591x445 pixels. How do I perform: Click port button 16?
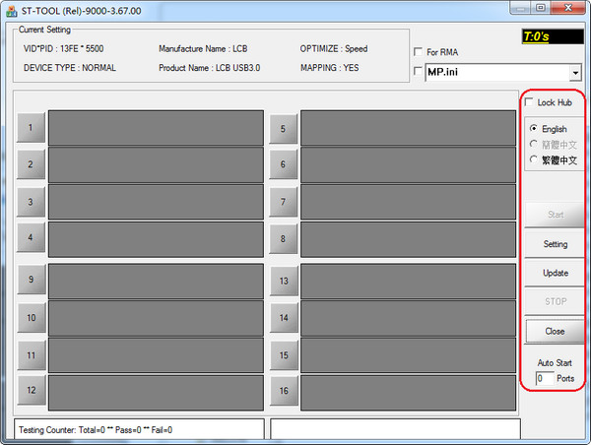(284, 391)
